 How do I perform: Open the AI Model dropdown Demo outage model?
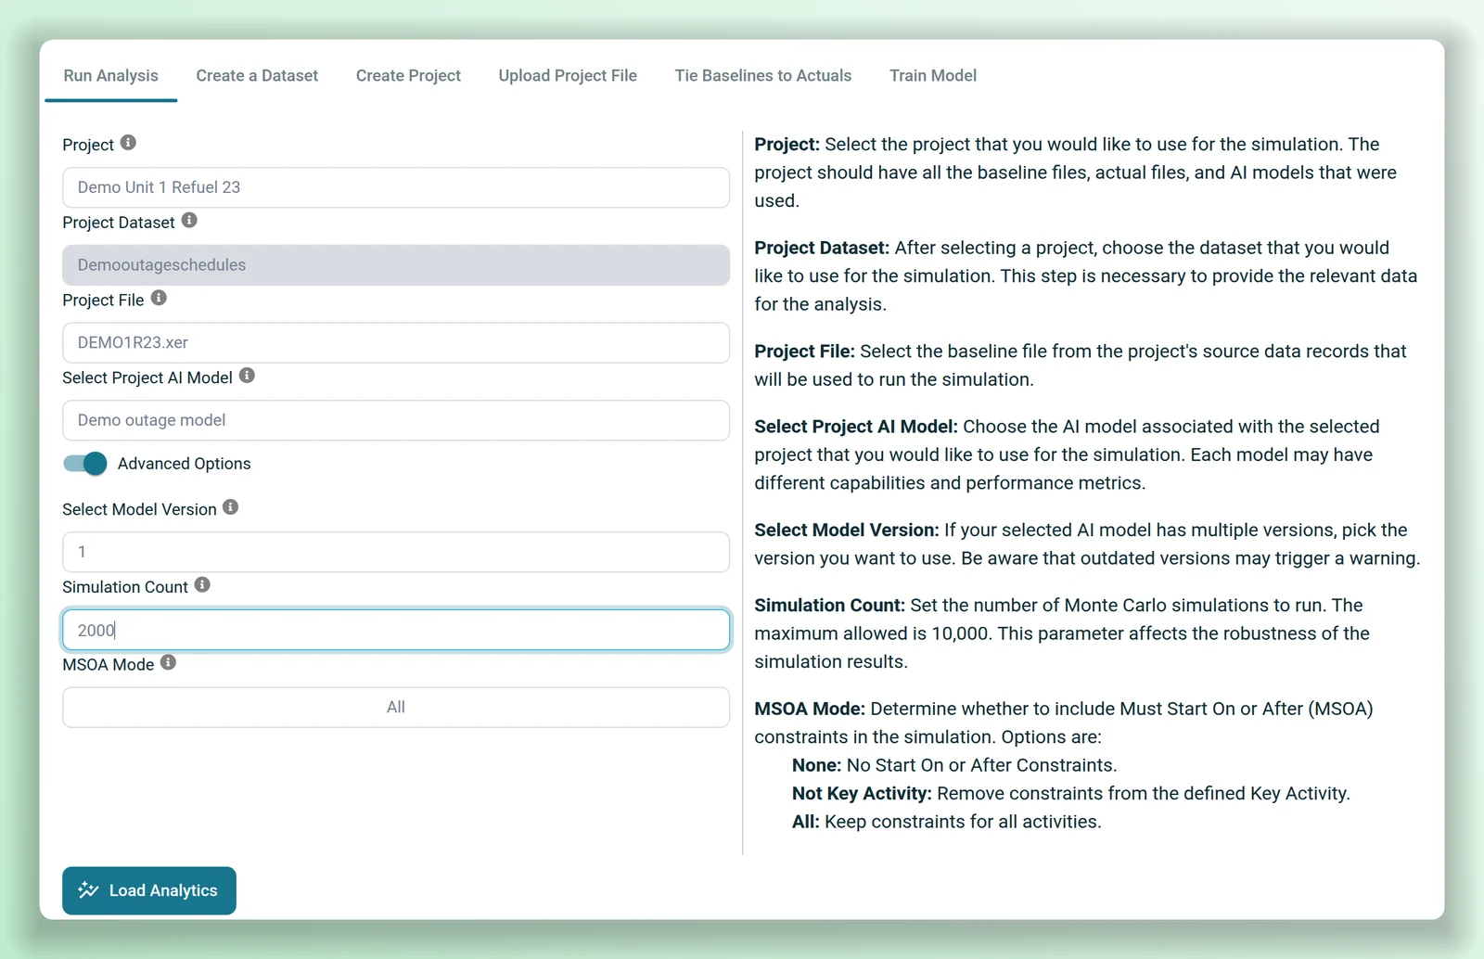point(396,420)
